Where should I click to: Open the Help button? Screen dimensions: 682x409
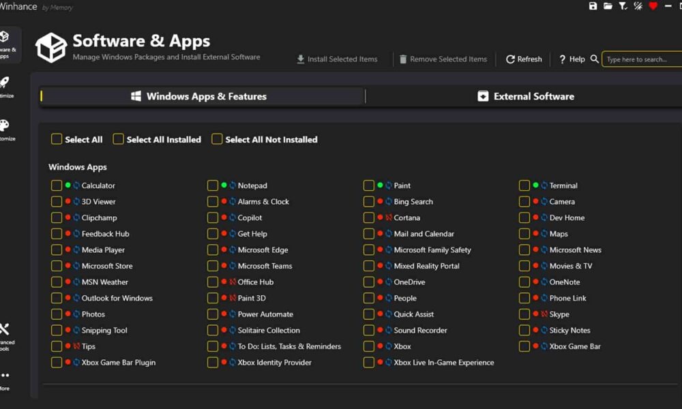click(x=572, y=59)
